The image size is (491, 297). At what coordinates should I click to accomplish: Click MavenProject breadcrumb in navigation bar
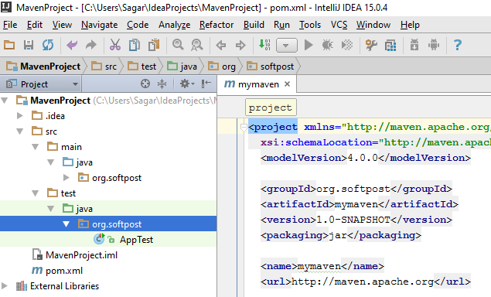[43, 66]
